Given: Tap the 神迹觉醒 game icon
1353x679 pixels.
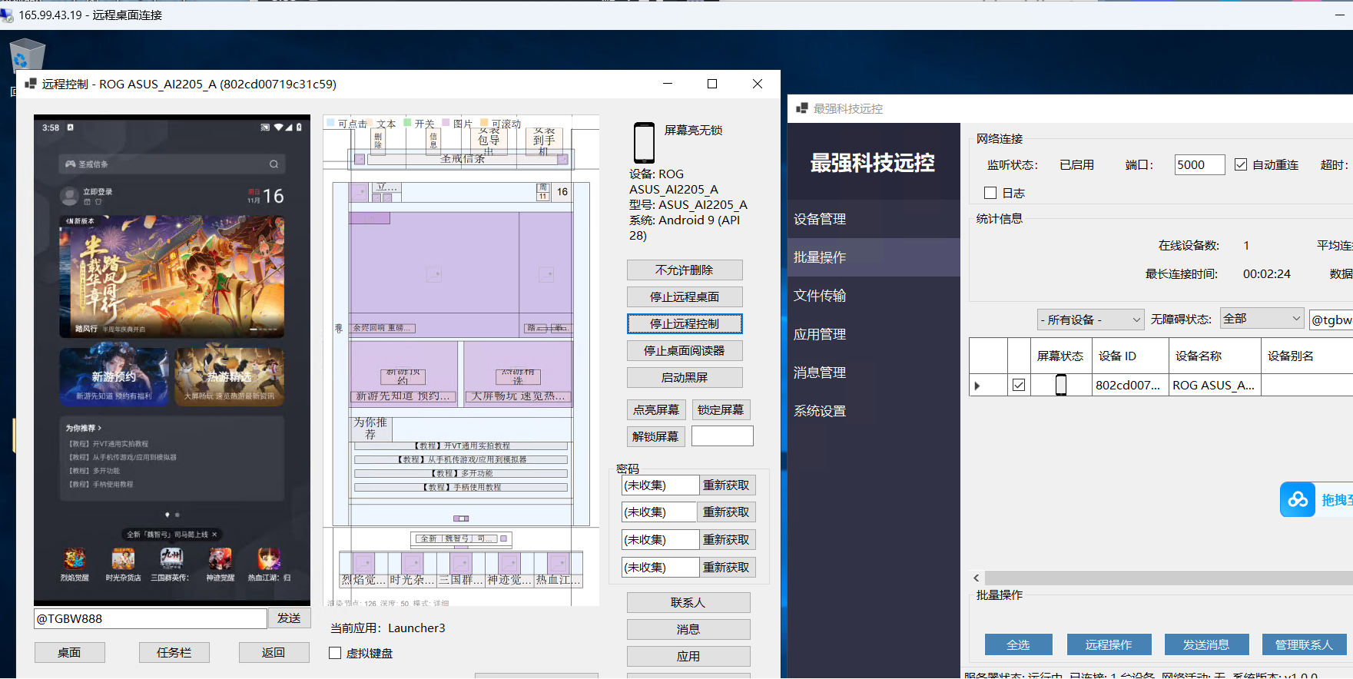Looking at the screenshot, I should point(221,558).
